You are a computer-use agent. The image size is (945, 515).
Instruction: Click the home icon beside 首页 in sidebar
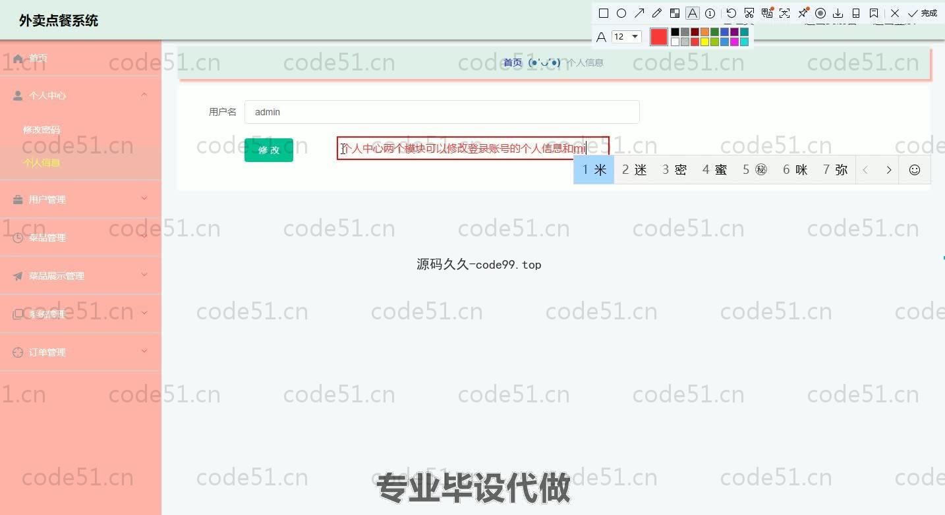[x=18, y=58]
